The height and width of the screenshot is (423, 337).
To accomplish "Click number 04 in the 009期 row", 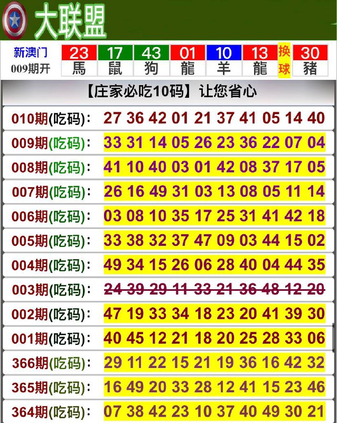I will point(316,142).
